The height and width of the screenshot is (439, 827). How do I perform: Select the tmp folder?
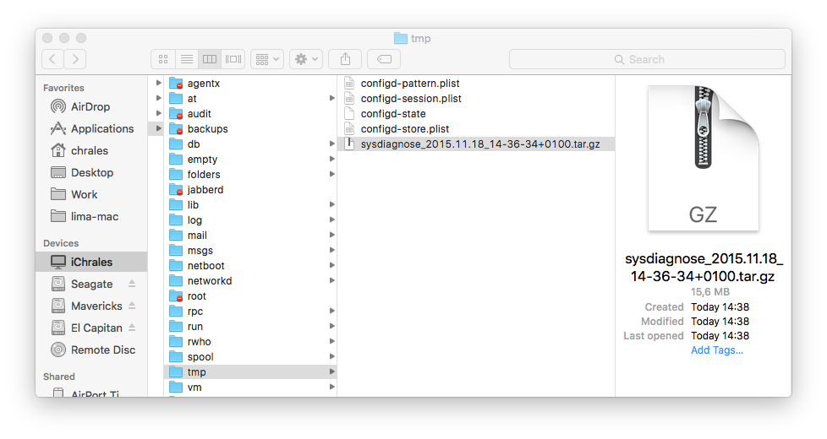250,372
